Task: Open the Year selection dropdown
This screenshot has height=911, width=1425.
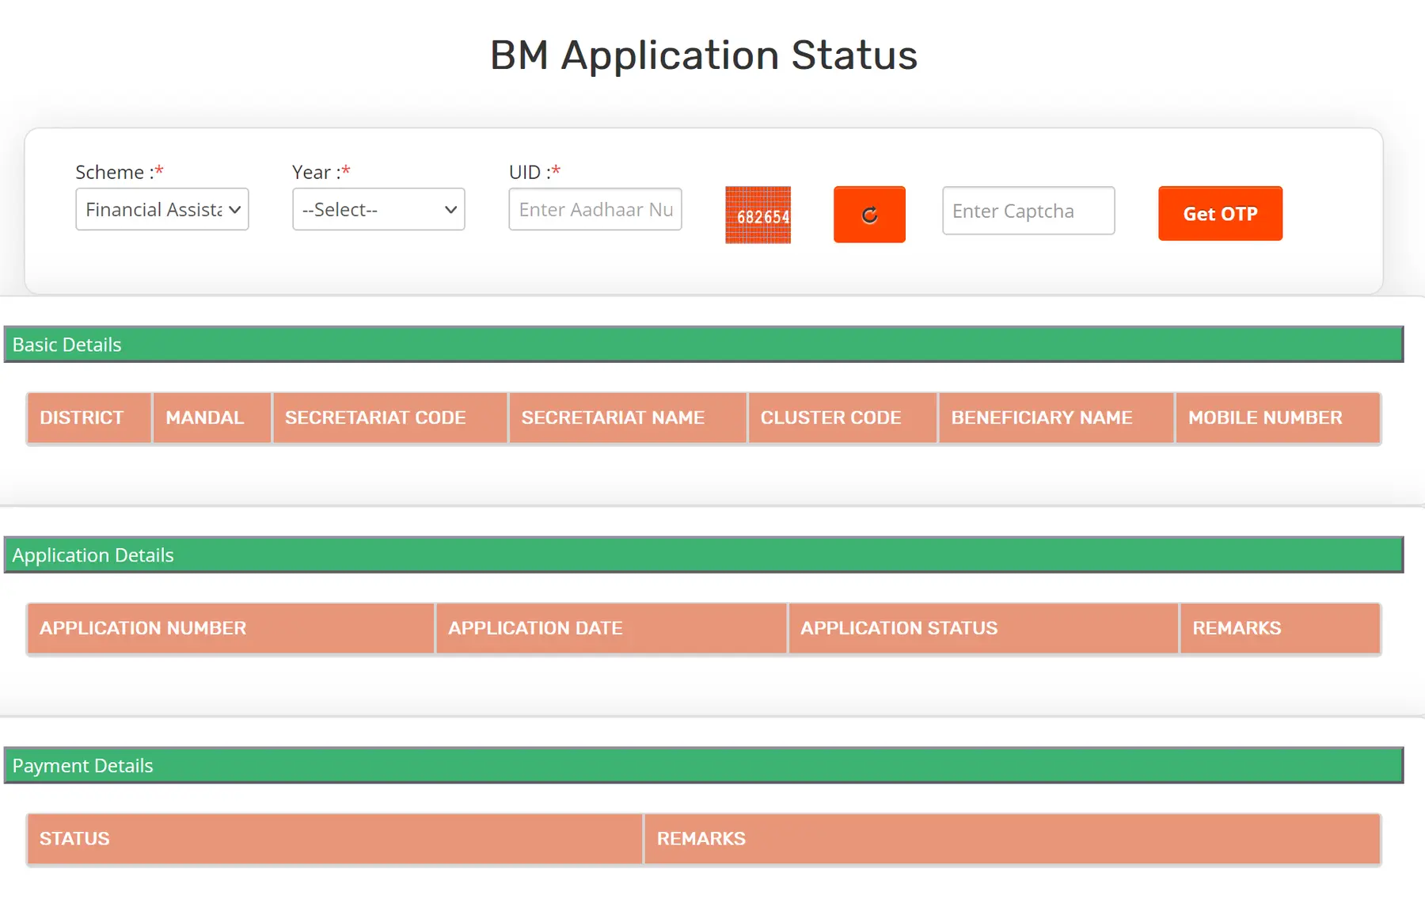Action: coord(378,209)
